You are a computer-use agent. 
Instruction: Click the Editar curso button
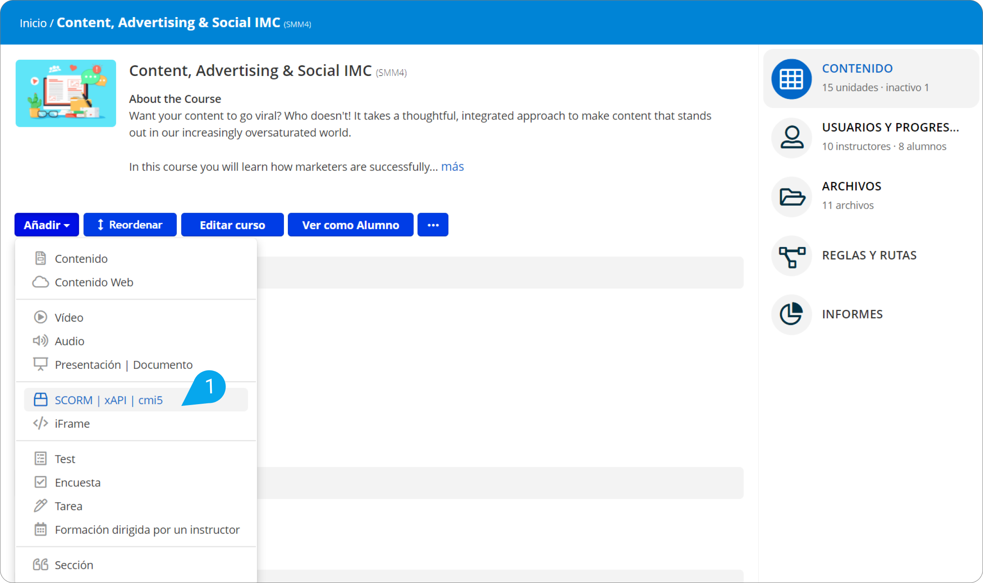[x=232, y=225]
